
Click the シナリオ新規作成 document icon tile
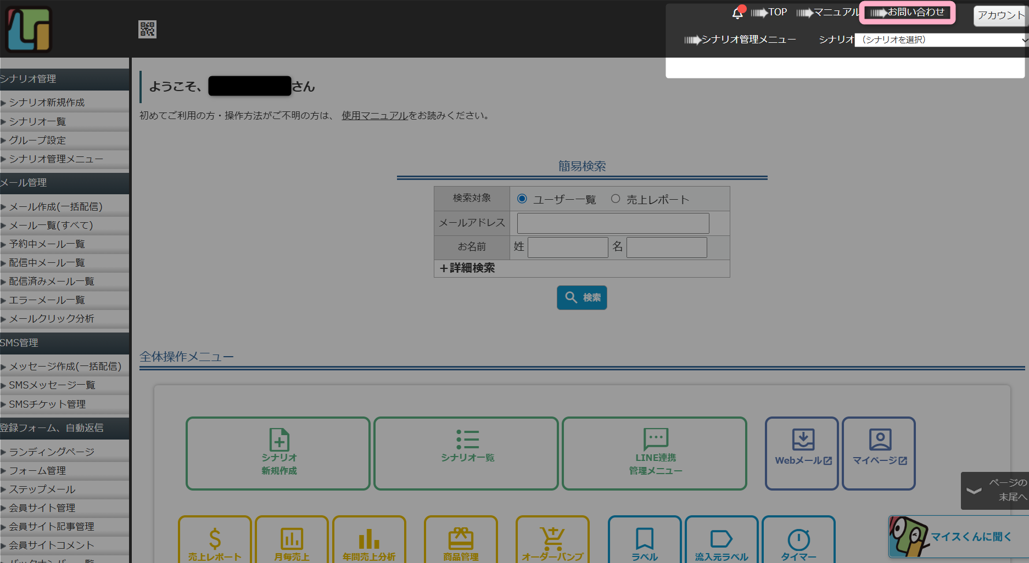[x=278, y=453]
